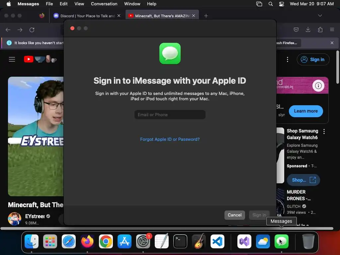
Task: Open Visual Studio from the dock
Action: 244,241
